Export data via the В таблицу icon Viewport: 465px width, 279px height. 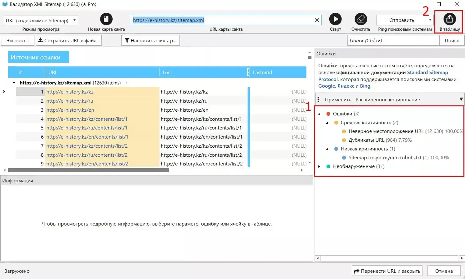click(x=450, y=19)
